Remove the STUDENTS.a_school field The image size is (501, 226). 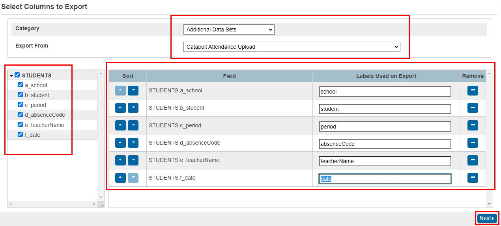tap(473, 91)
